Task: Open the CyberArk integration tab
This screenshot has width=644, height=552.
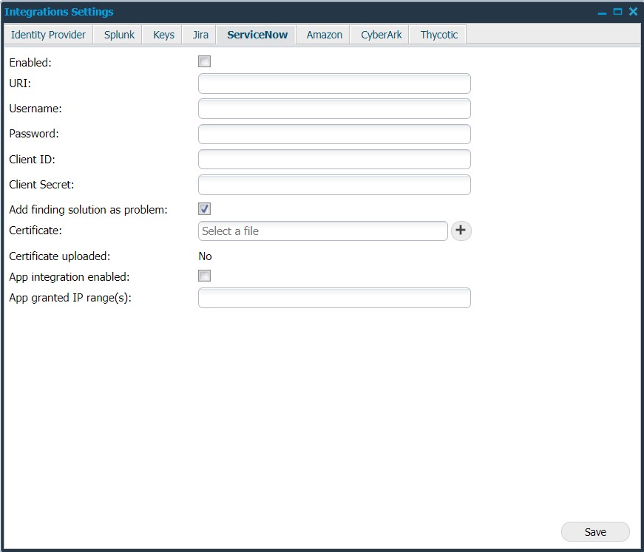Action: (x=379, y=34)
